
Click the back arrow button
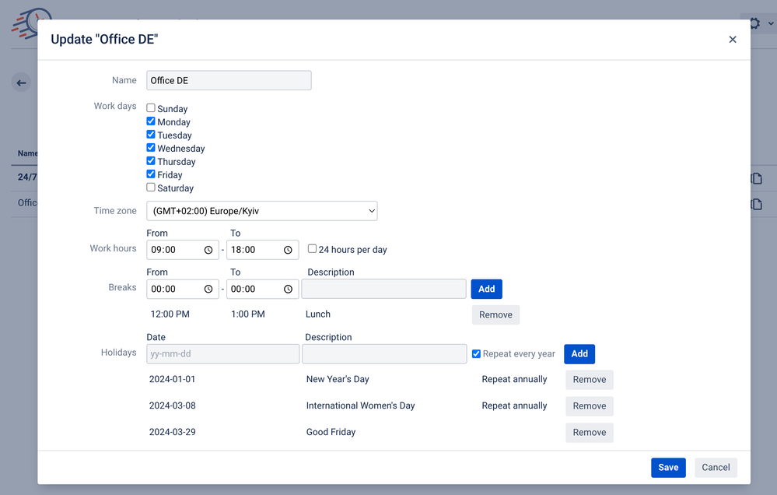[21, 82]
